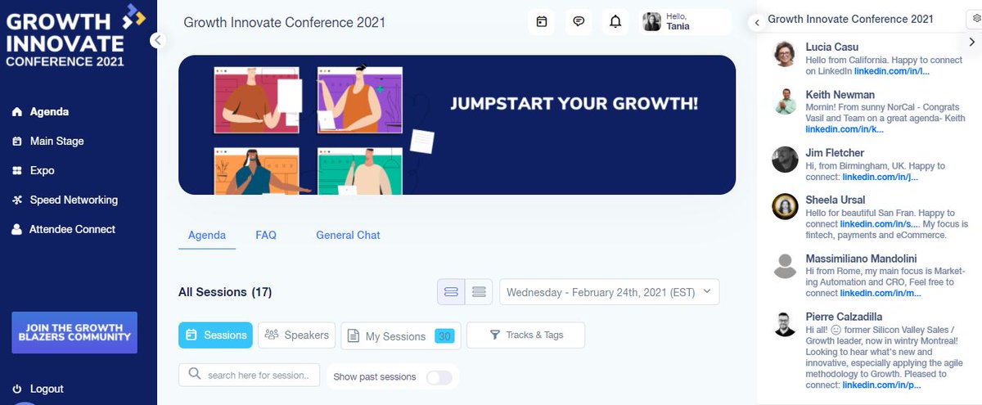The image size is (982, 405).
Task: Open the Agenda sidebar item
Action: pyautogui.click(x=40, y=112)
